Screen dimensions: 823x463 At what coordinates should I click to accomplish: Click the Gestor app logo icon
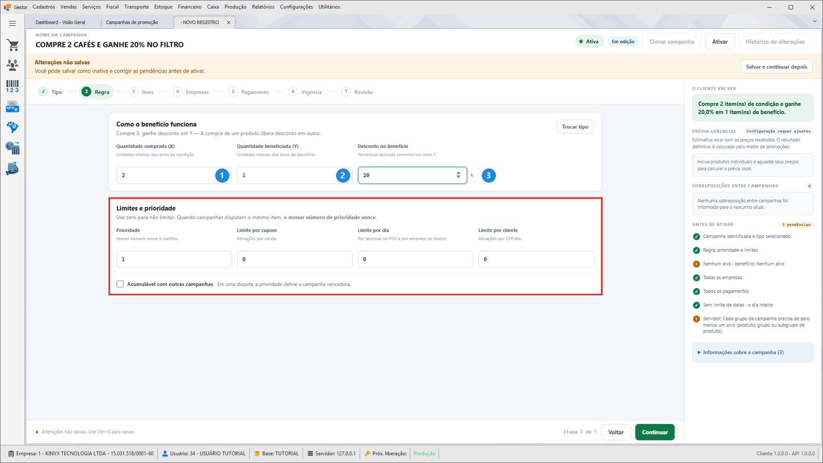tap(7, 7)
